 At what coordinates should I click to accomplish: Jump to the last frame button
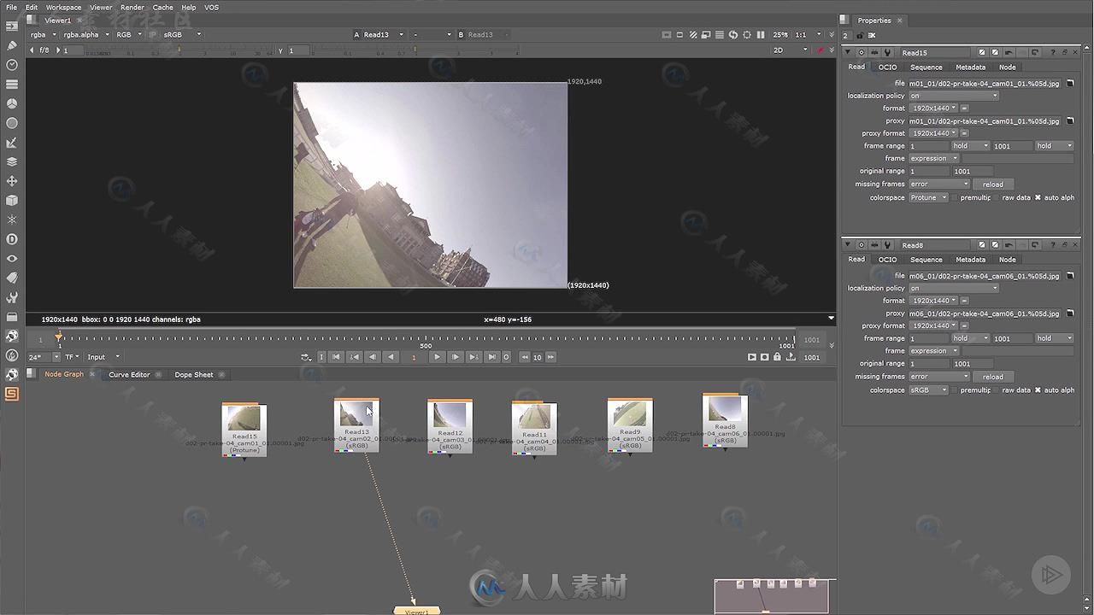click(491, 357)
